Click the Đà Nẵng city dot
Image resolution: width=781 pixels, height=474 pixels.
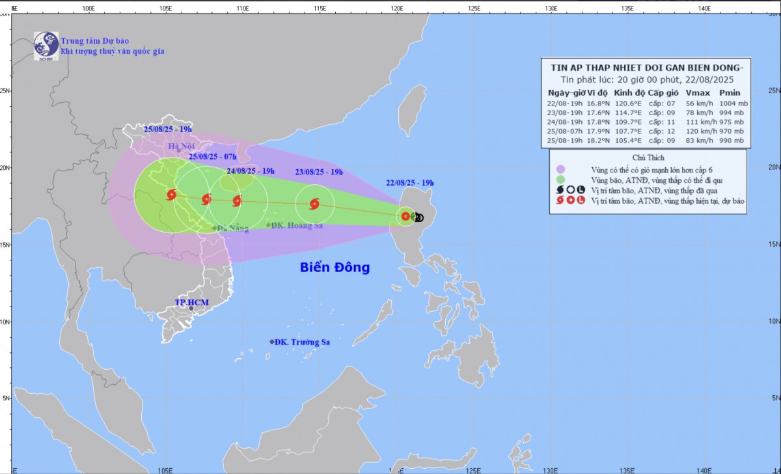[214, 228]
